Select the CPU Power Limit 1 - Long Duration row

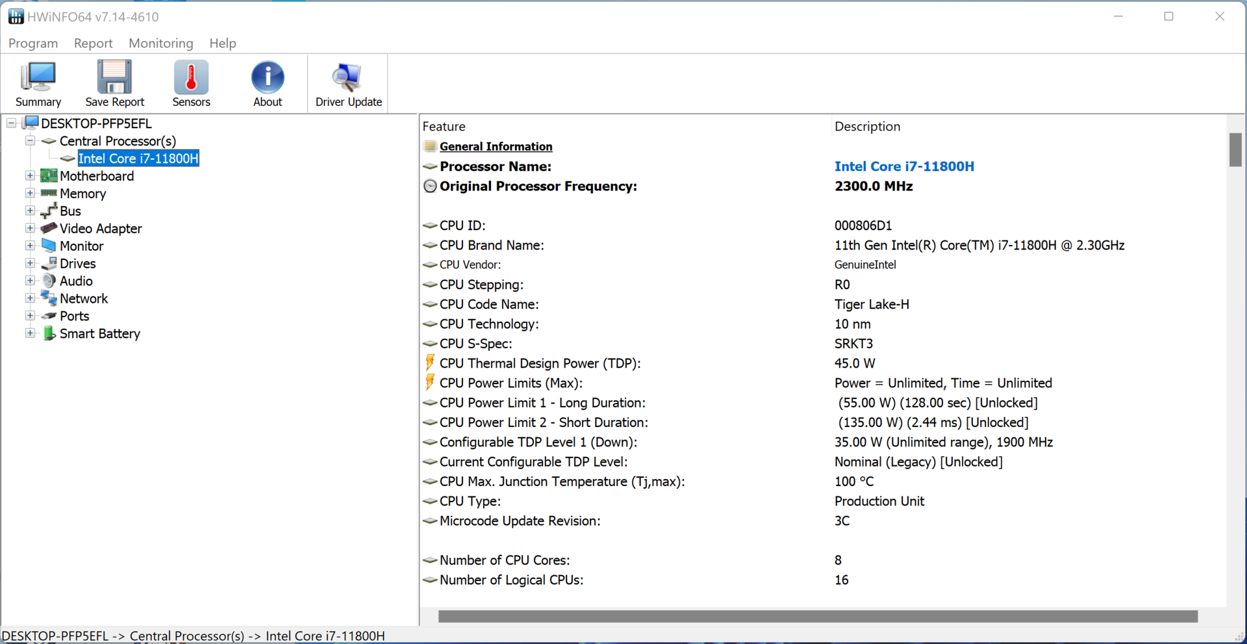pos(823,403)
